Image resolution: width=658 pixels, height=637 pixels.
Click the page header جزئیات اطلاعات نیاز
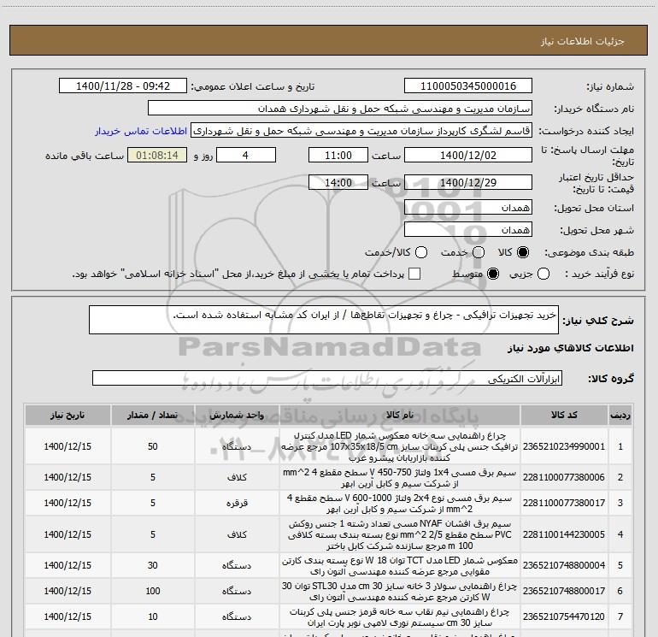point(583,41)
